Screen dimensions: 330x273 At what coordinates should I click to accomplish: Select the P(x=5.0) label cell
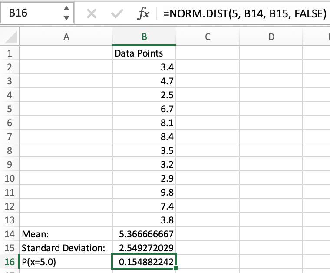[66, 262]
